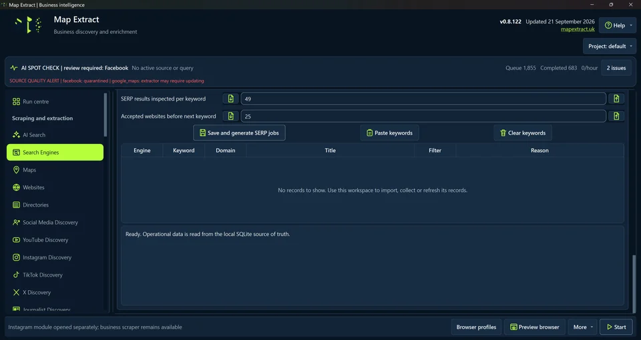Click the X Discovery icon
641x340 pixels.
click(x=16, y=292)
